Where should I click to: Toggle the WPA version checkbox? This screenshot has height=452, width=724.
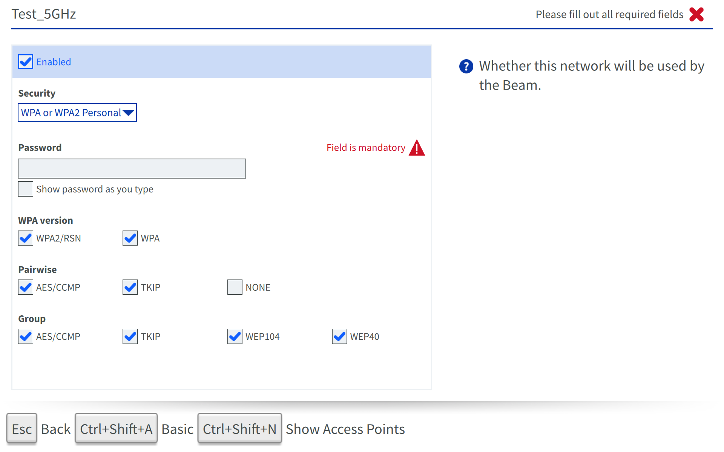pos(130,238)
